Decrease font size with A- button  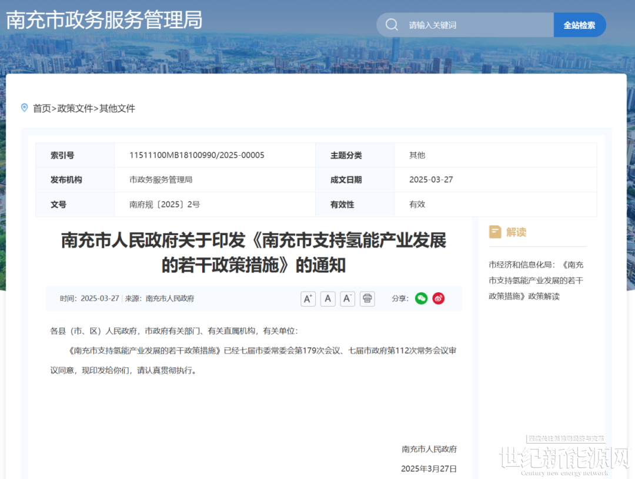coord(347,299)
